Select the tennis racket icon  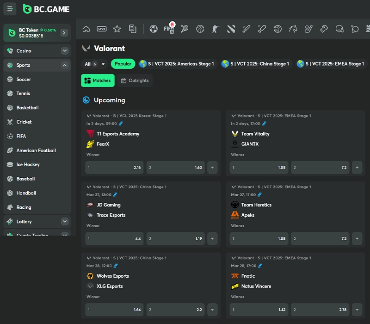185,29
